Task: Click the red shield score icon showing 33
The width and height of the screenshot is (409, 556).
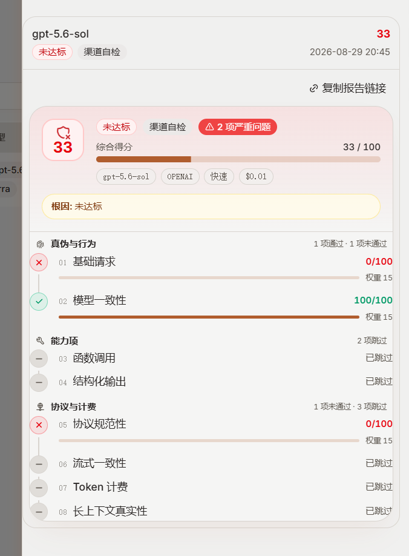Action: tap(64, 133)
